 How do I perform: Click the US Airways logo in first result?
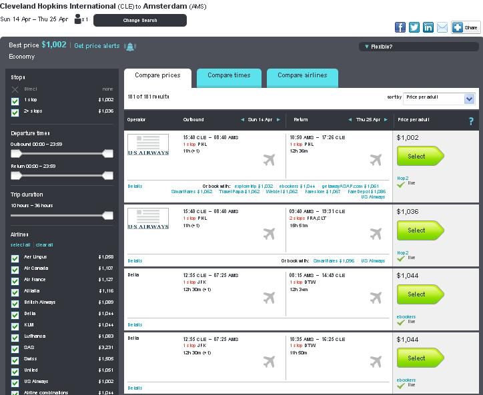(x=148, y=145)
